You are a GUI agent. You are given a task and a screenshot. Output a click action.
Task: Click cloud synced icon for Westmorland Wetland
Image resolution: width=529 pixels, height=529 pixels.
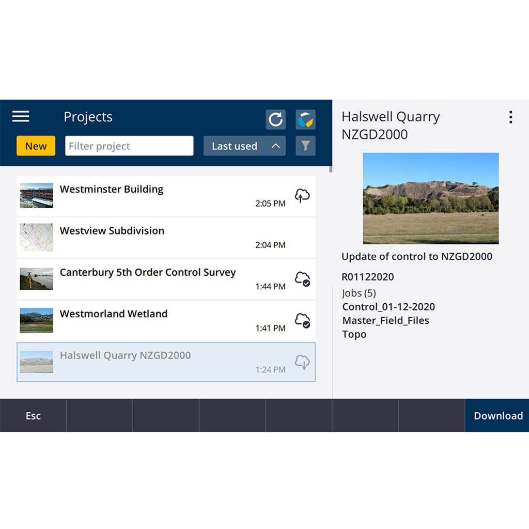[302, 320]
